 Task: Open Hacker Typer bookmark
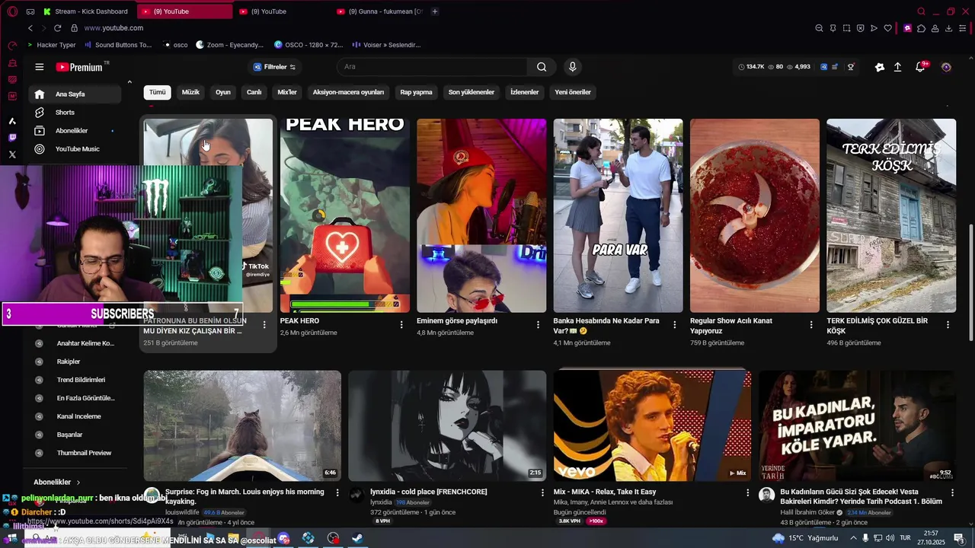(x=52, y=45)
